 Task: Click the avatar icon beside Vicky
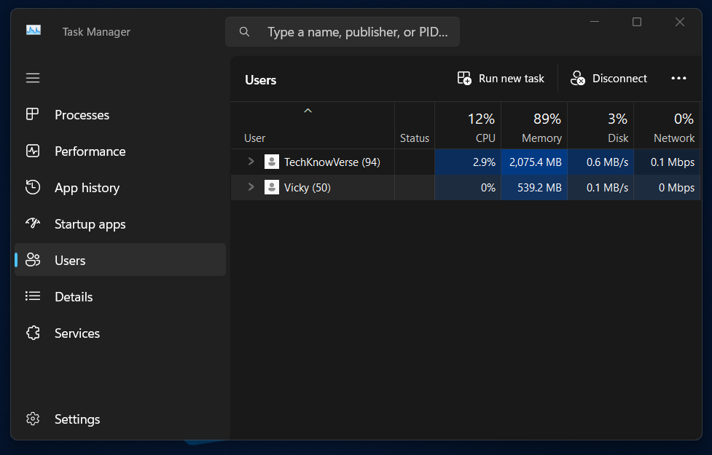(272, 188)
